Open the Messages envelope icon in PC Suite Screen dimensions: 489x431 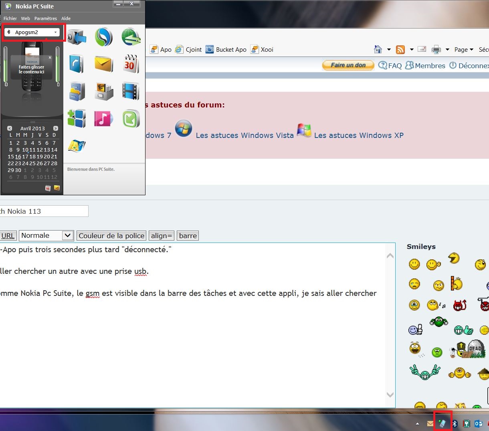tap(103, 64)
